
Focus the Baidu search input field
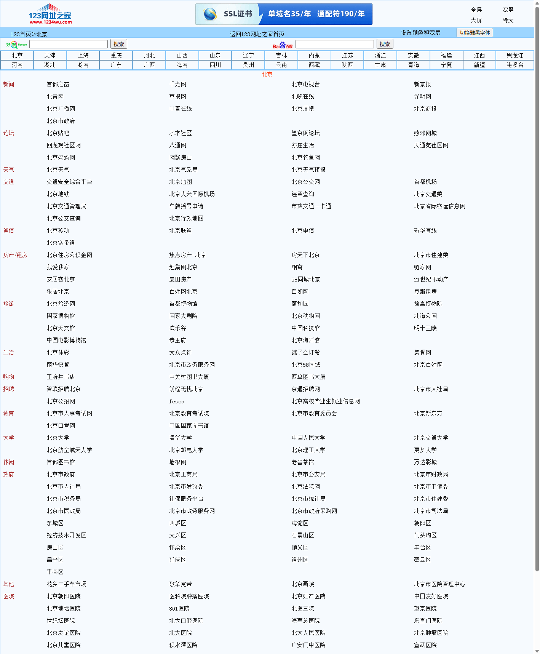[x=334, y=44]
